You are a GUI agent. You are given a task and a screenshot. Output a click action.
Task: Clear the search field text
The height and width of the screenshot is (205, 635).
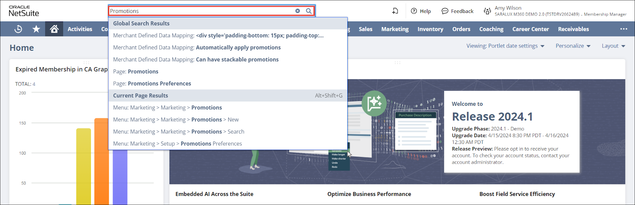coord(298,11)
